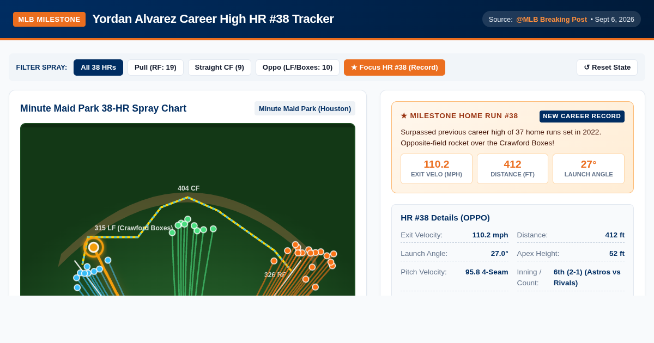654x343 pixels.
Task: Click the Reset State button
Action: [607, 68]
